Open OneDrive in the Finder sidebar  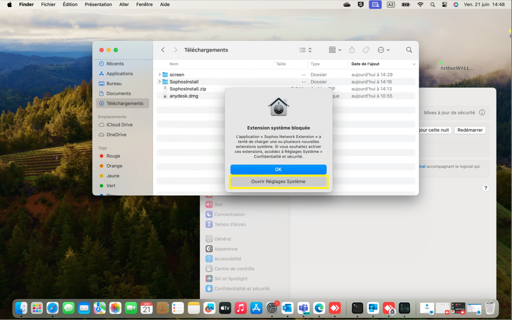122,134
